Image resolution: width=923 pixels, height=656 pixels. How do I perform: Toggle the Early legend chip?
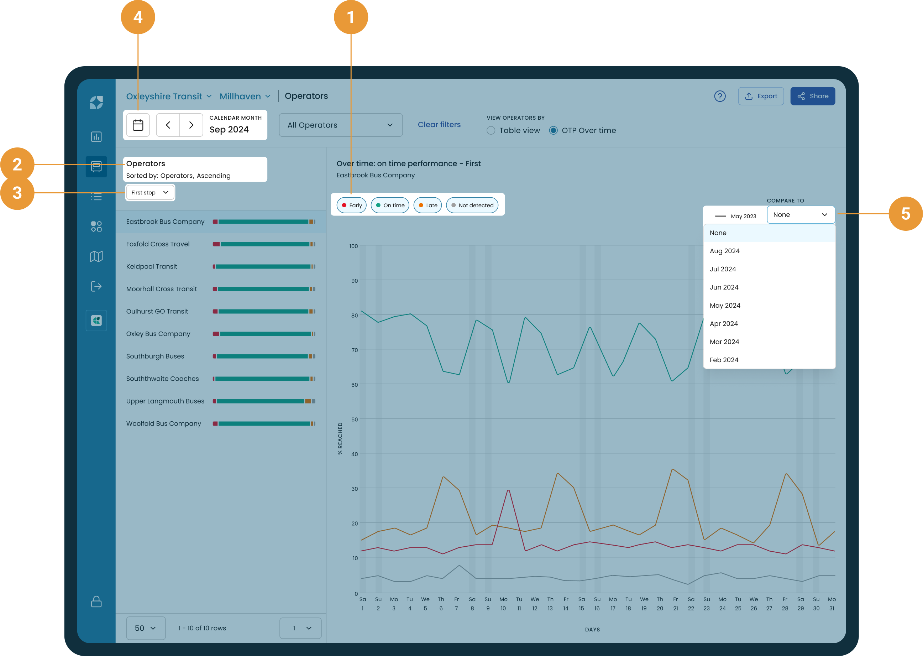pos(352,205)
